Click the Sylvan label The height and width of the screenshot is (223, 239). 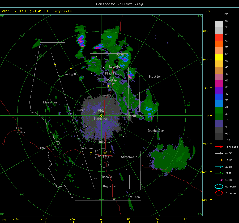(x=102, y=78)
